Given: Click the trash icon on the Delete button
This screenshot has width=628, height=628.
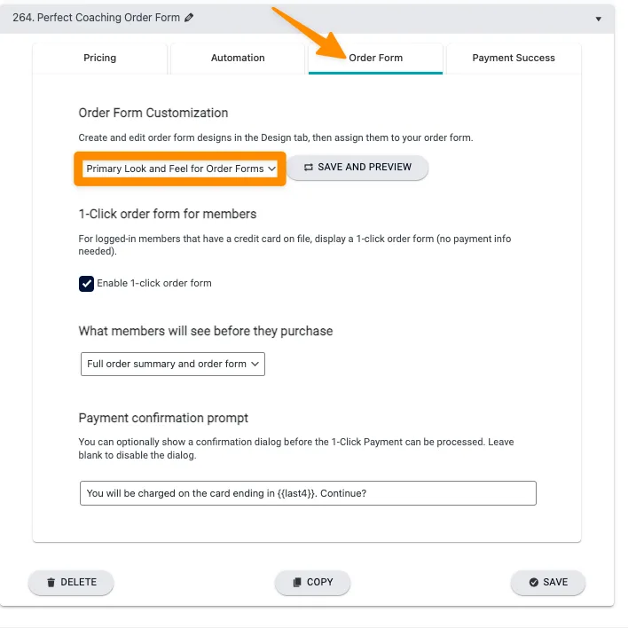Looking at the screenshot, I should click(x=51, y=583).
